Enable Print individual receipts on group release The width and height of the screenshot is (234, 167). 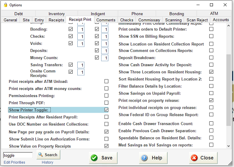[211, 108]
